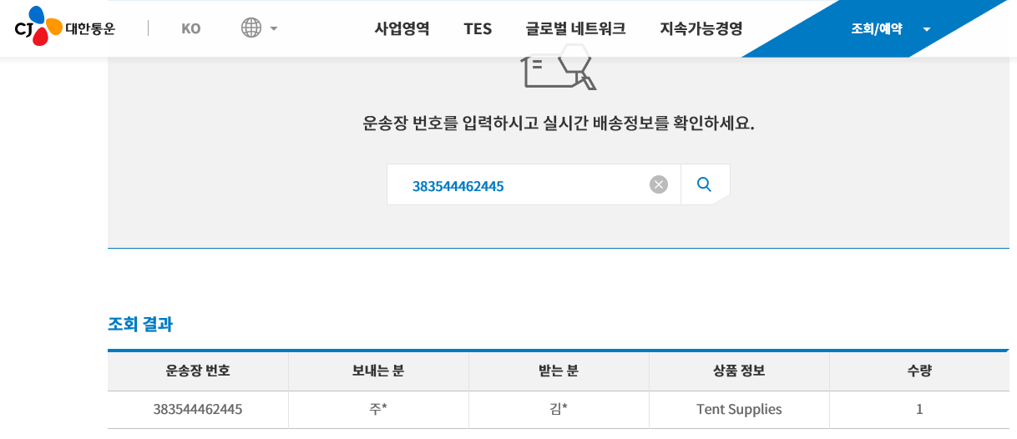1017x439 pixels.
Task: Select tracking number 383544462445 in results row
Action: click(x=198, y=410)
